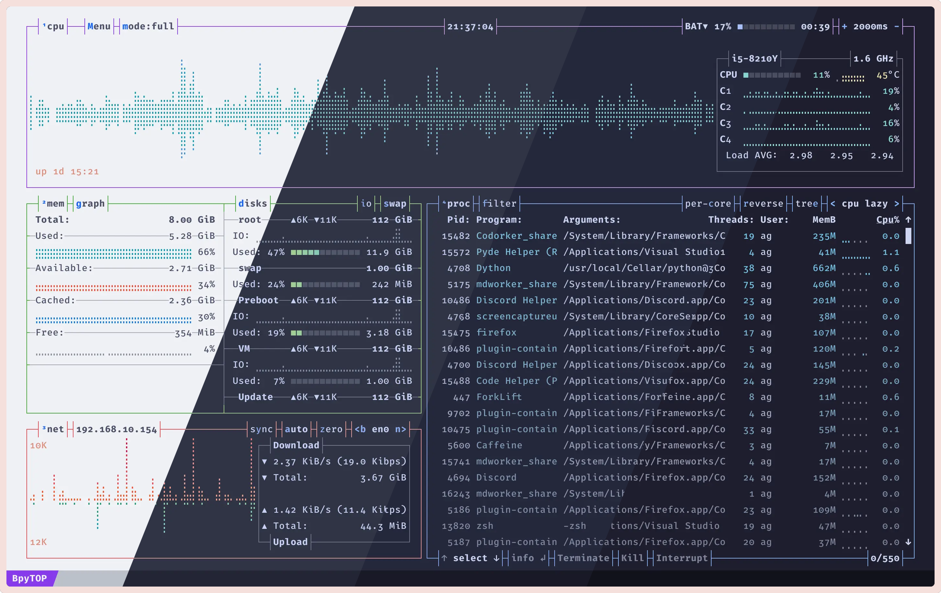This screenshot has width=941, height=593.
Task: Click the plus to increase update interval
Action: (x=844, y=26)
